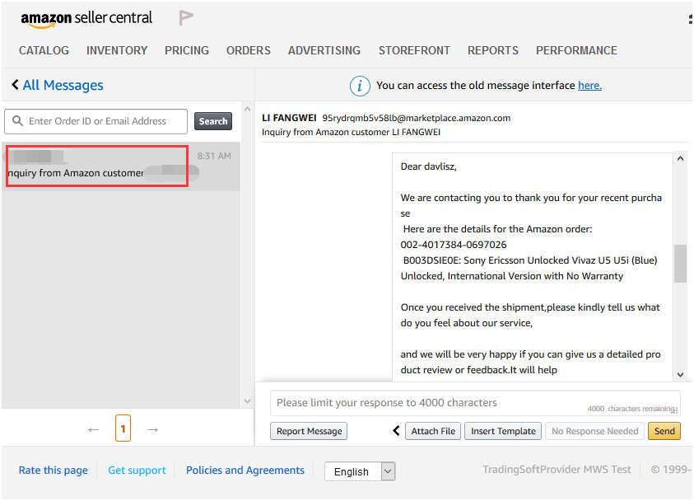Image resolution: width=694 pixels, height=501 pixels.
Task: Click the amazon seller central logo
Action: pyautogui.click(x=86, y=18)
